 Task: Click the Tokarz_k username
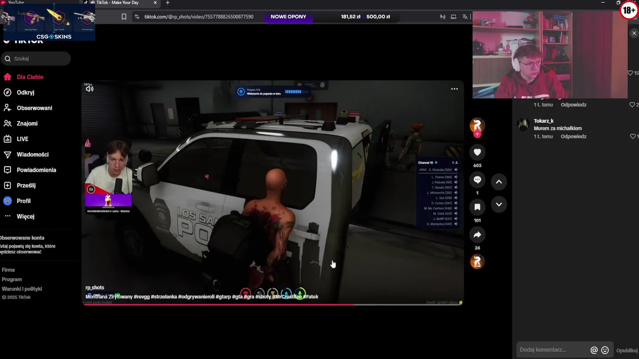click(x=544, y=121)
